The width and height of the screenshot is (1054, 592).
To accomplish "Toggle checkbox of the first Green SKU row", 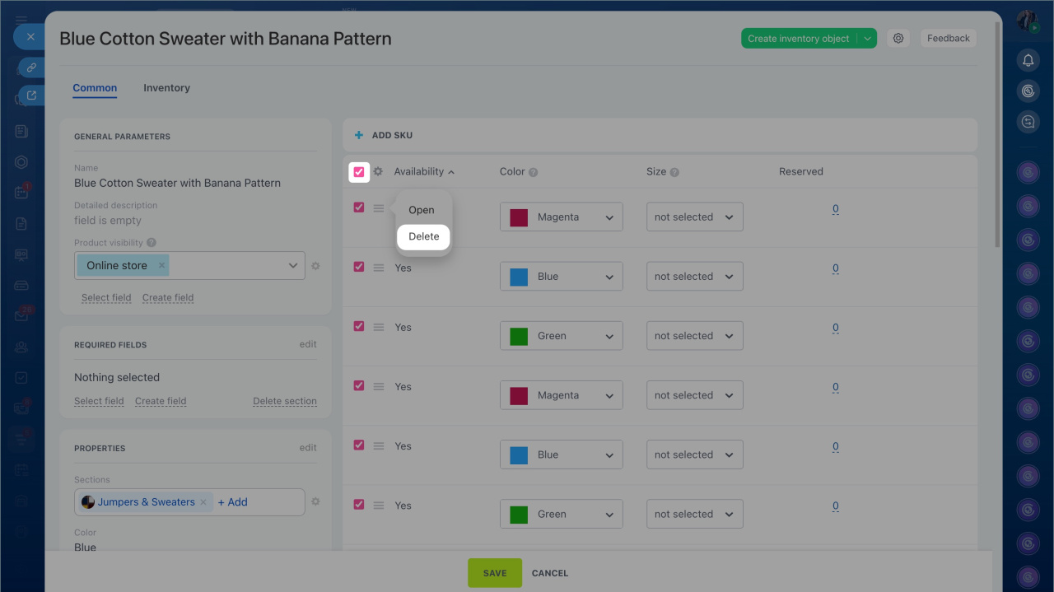I will coord(359,326).
